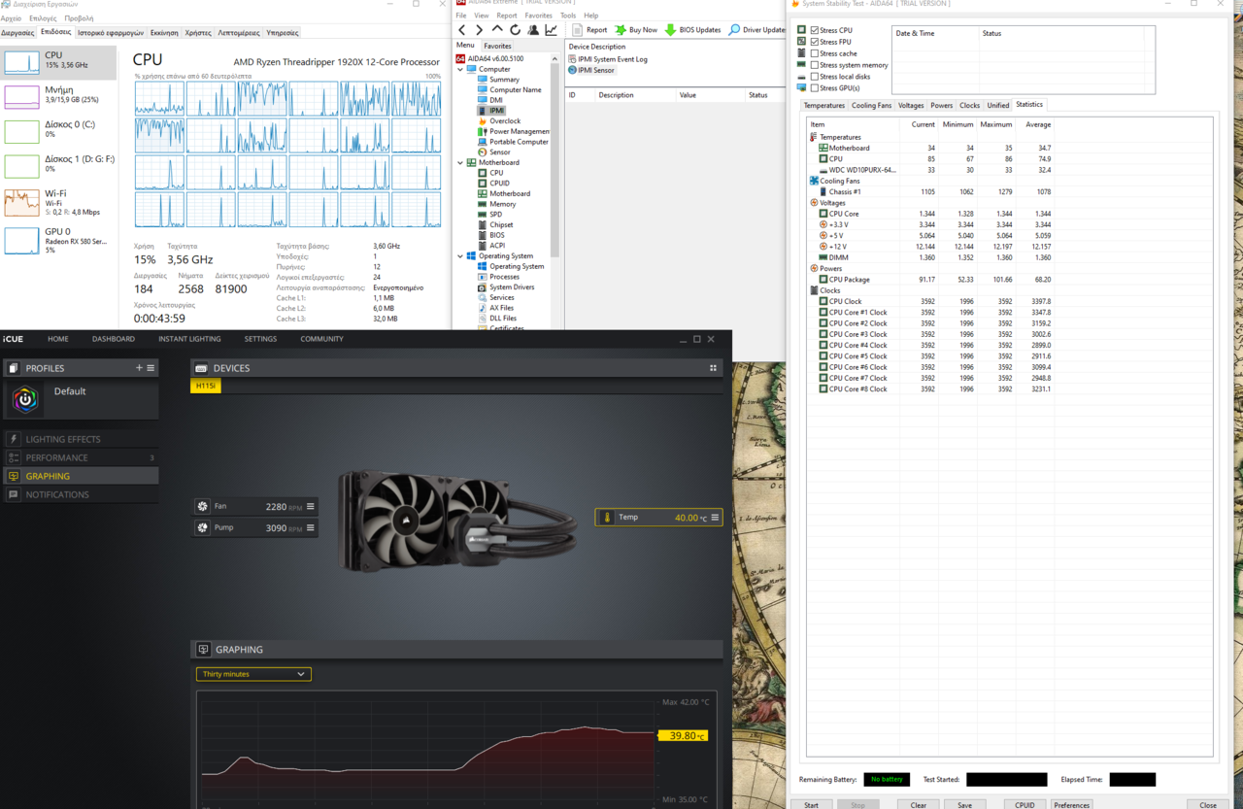Open the Voltages tab in Stability Test

pyautogui.click(x=911, y=105)
